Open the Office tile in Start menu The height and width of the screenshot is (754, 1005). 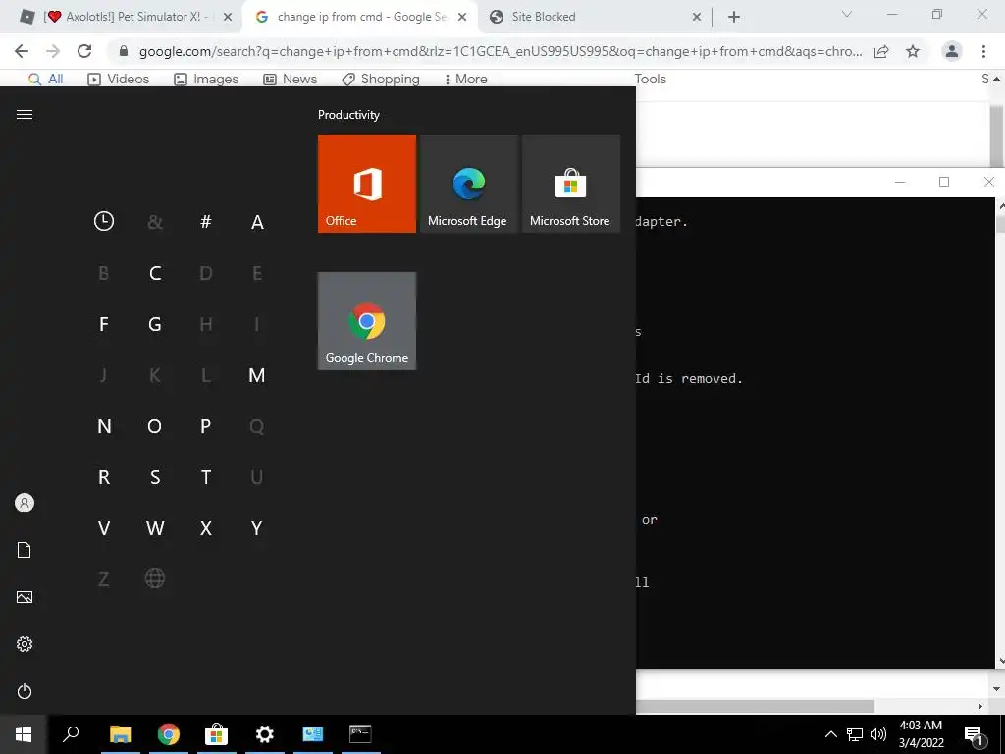[x=367, y=184]
